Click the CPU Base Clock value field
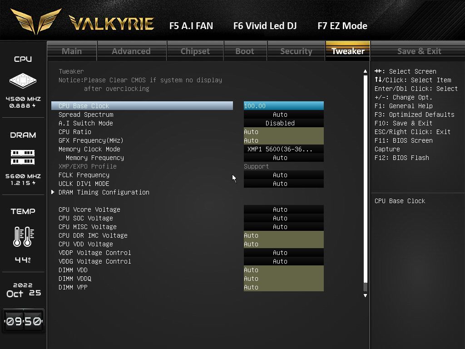Viewport: 465px width, 349px height. coord(283,105)
